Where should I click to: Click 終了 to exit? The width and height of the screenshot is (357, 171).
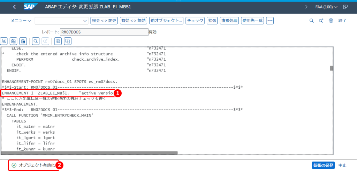342,21
